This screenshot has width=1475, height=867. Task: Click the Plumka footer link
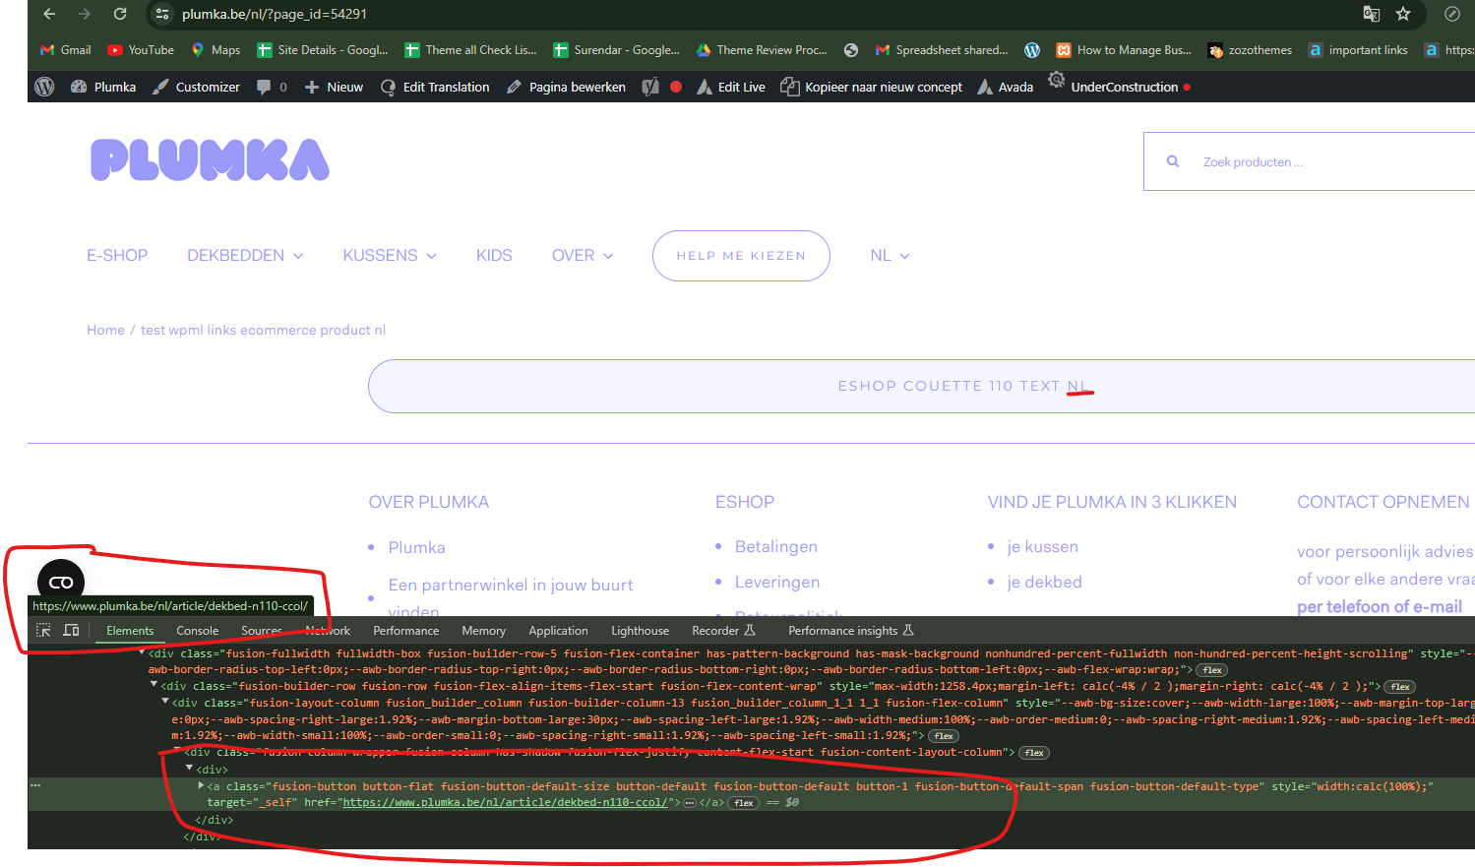point(416,547)
